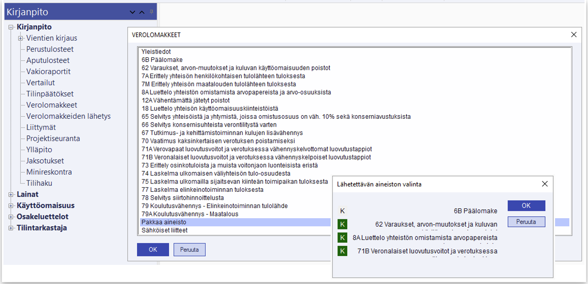The image size is (588, 284).
Task: Select Sähköiset liitteet in the form list
Action: [x=164, y=230]
